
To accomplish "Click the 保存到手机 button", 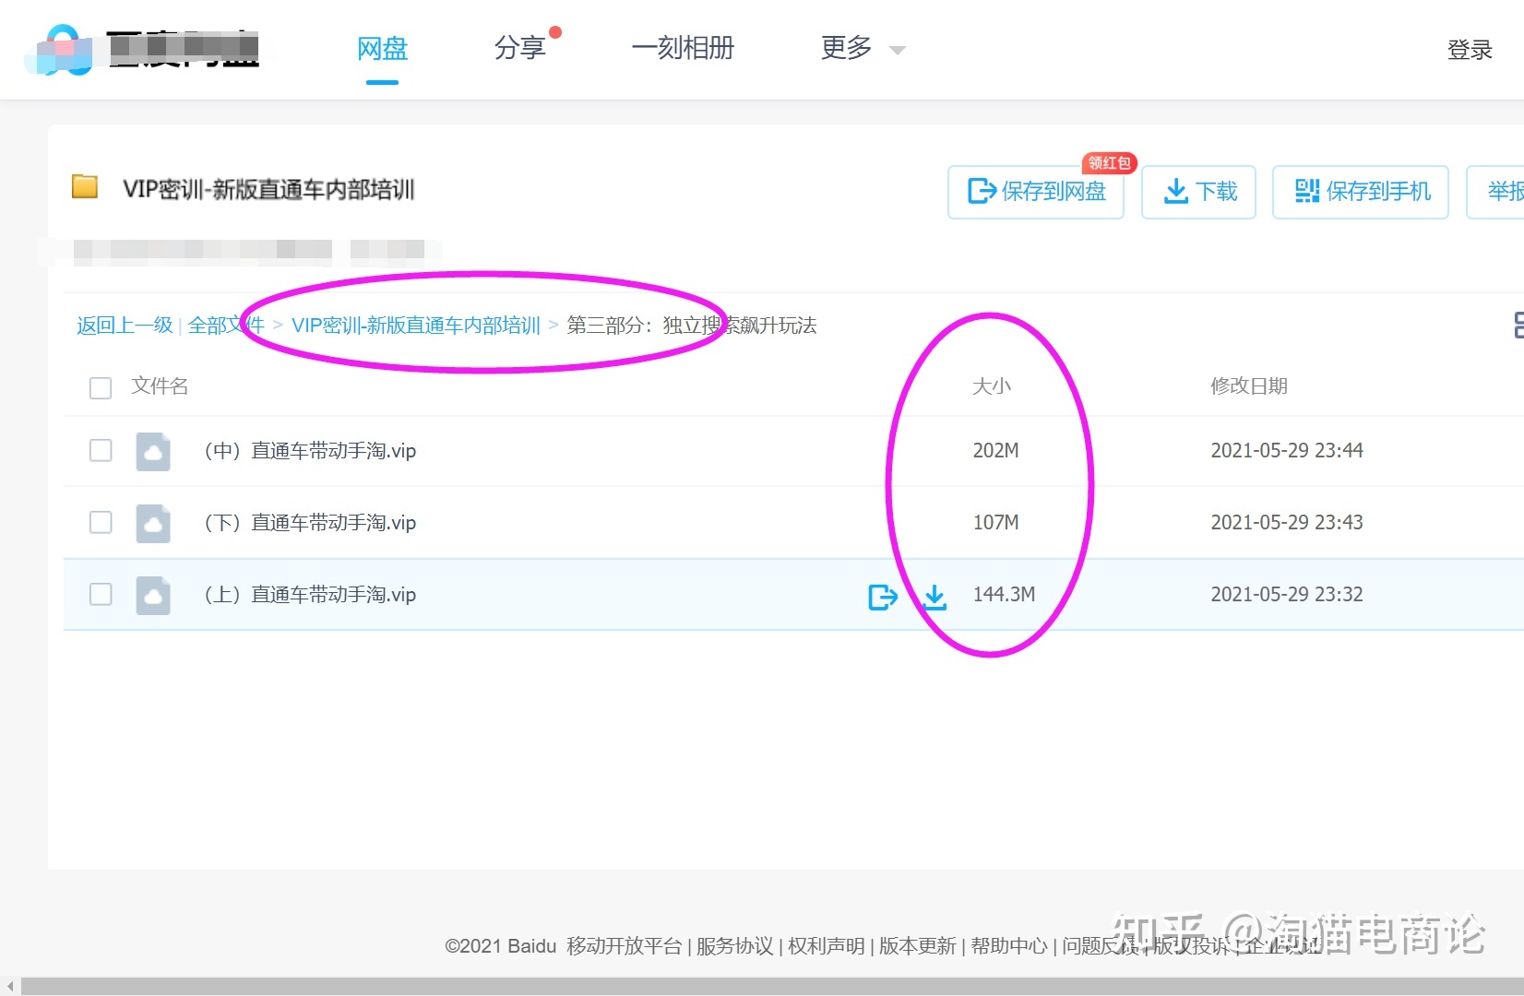I will pos(1361,192).
